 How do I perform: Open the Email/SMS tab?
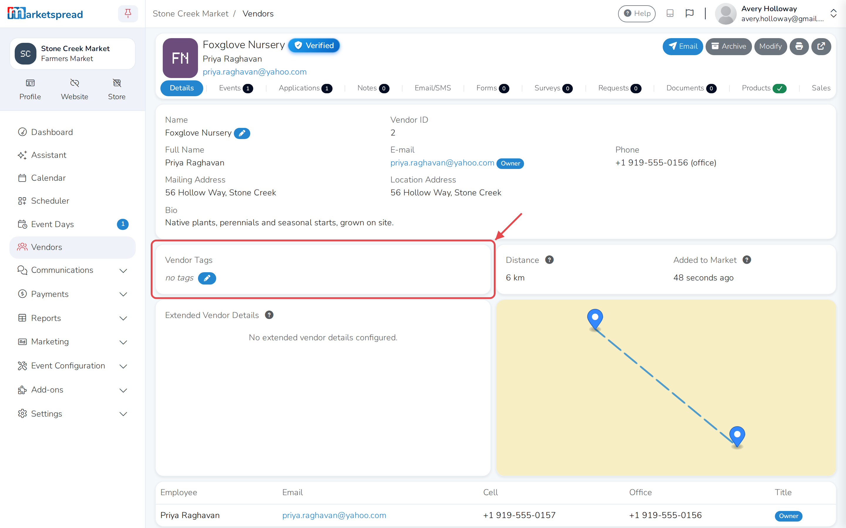433,88
